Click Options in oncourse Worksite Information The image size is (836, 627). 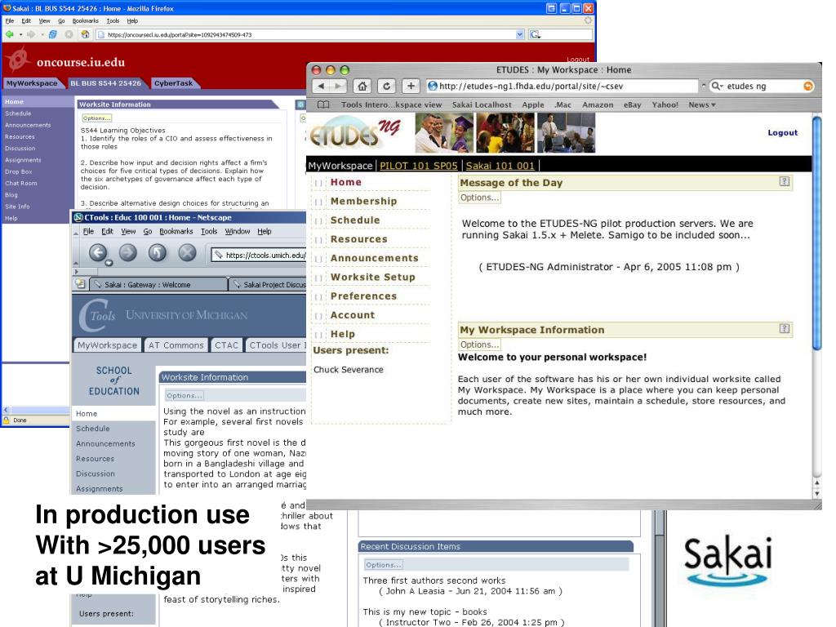pyautogui.click(x=96, y=118)
